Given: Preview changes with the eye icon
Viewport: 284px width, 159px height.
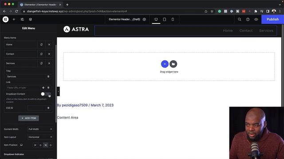Looking at the screenshot, I should [x=256, y=19].
